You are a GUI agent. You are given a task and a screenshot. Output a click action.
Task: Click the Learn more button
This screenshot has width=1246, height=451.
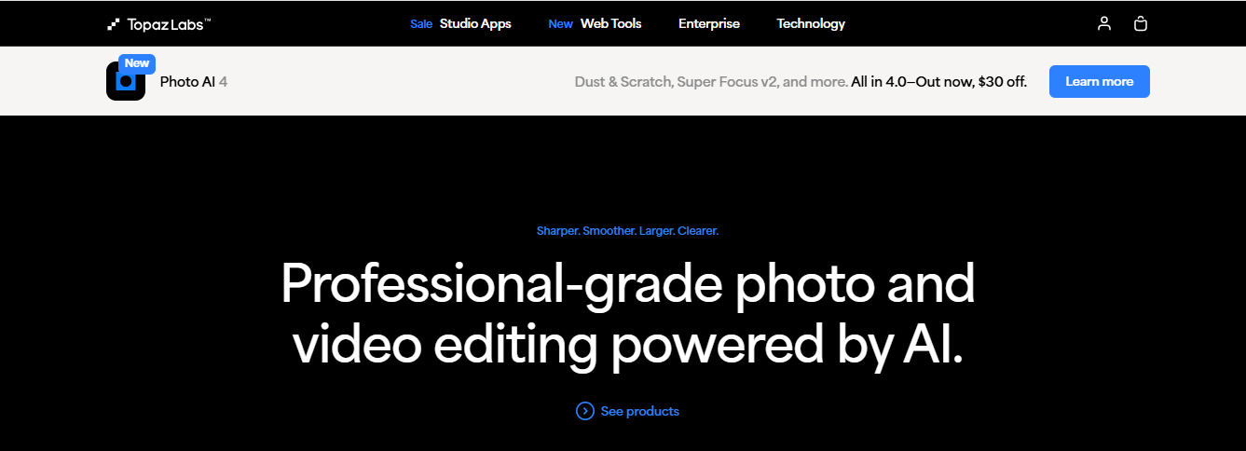1100,81
